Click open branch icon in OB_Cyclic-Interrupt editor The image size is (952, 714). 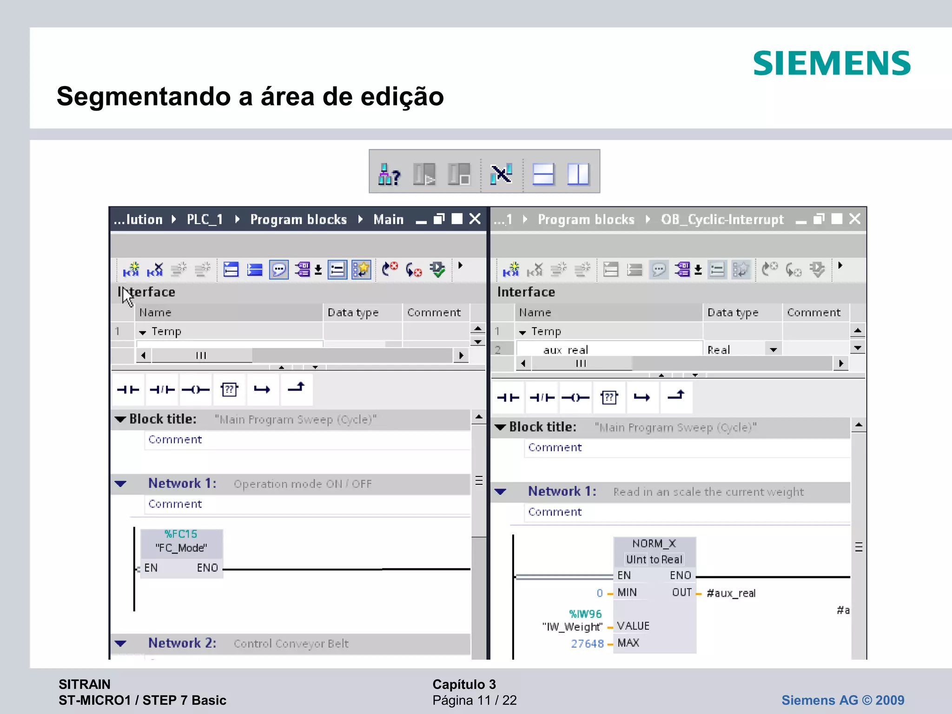(x=642, y=397)
